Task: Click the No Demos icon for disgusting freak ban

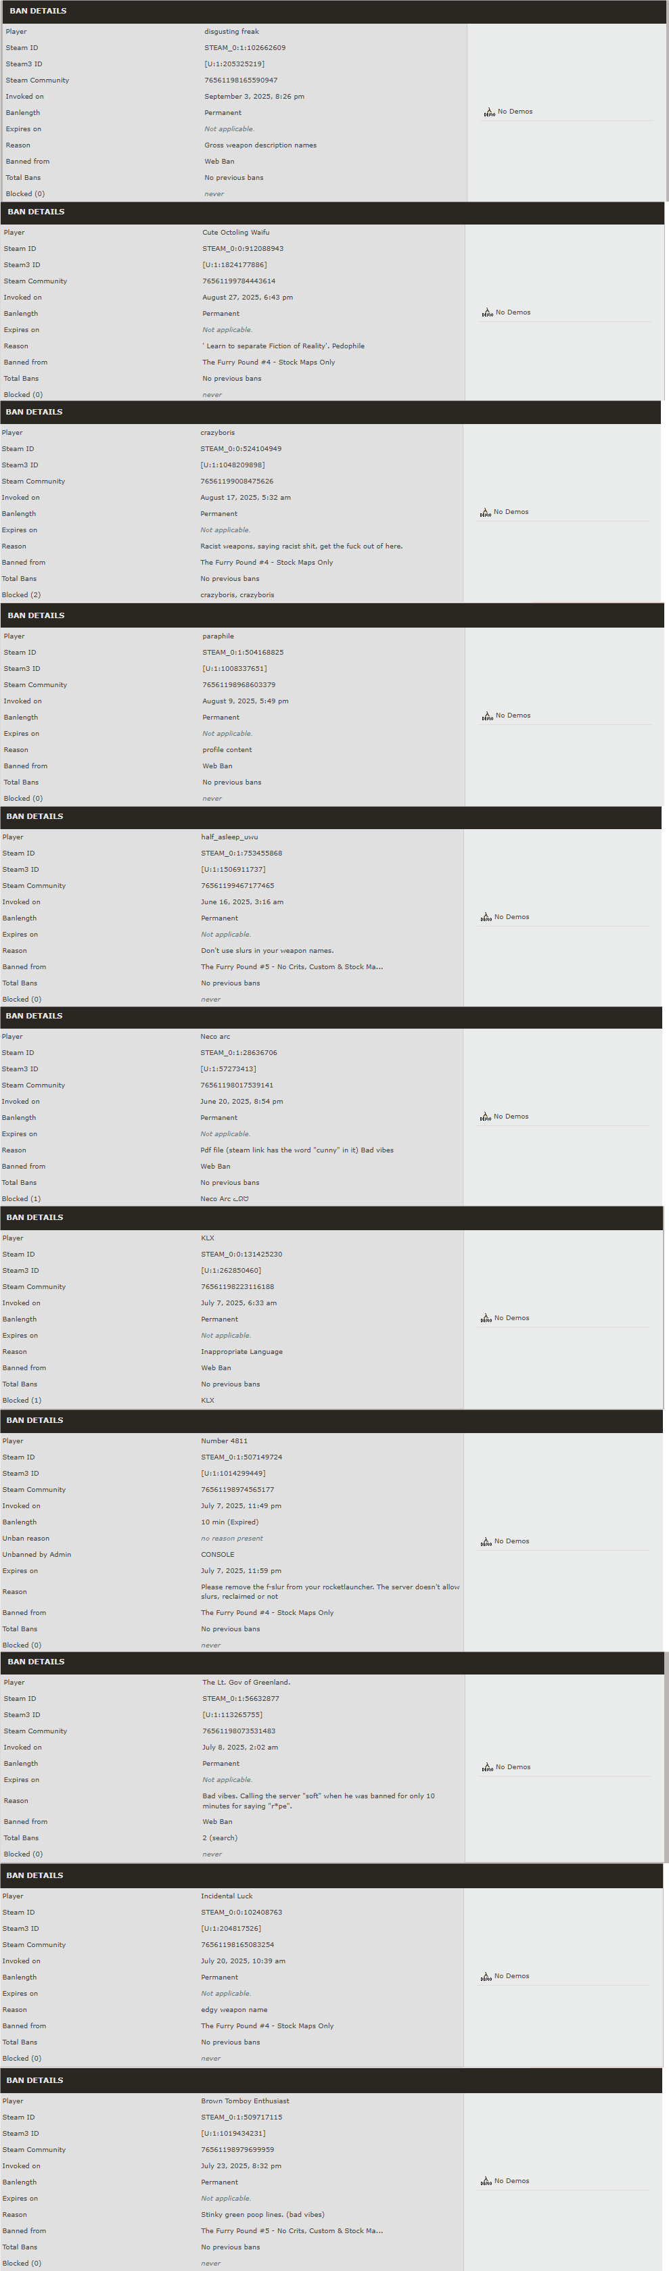Action: point(489,112)
